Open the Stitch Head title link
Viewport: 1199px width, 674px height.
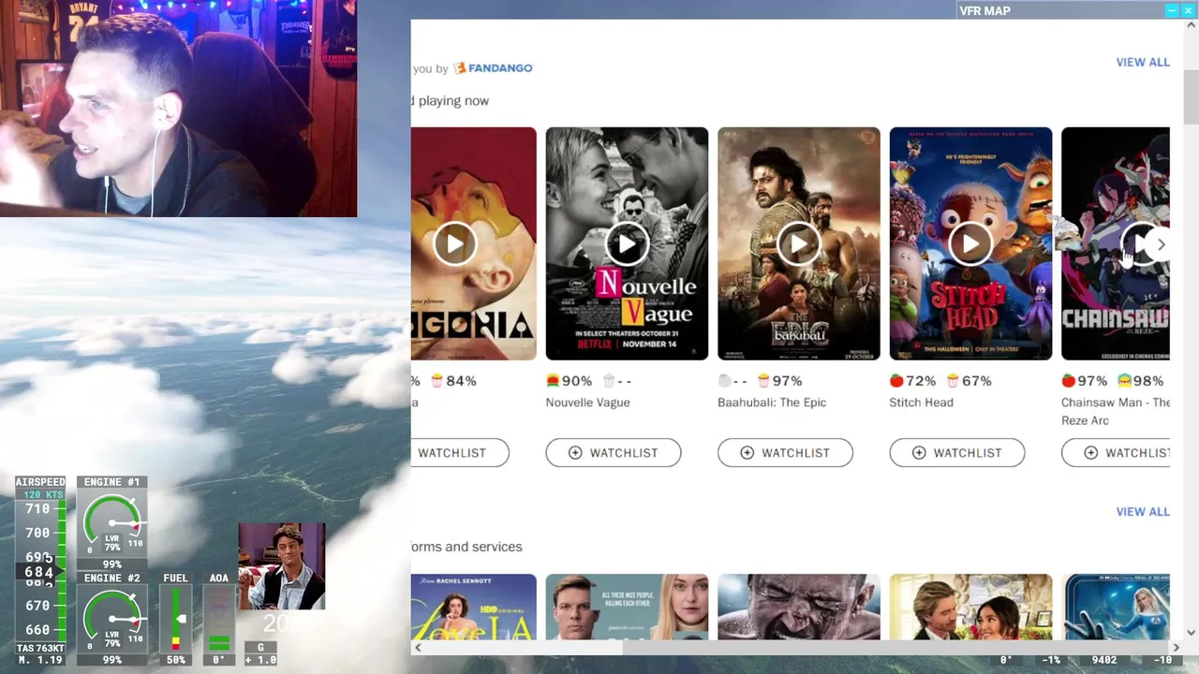(921, 403)
